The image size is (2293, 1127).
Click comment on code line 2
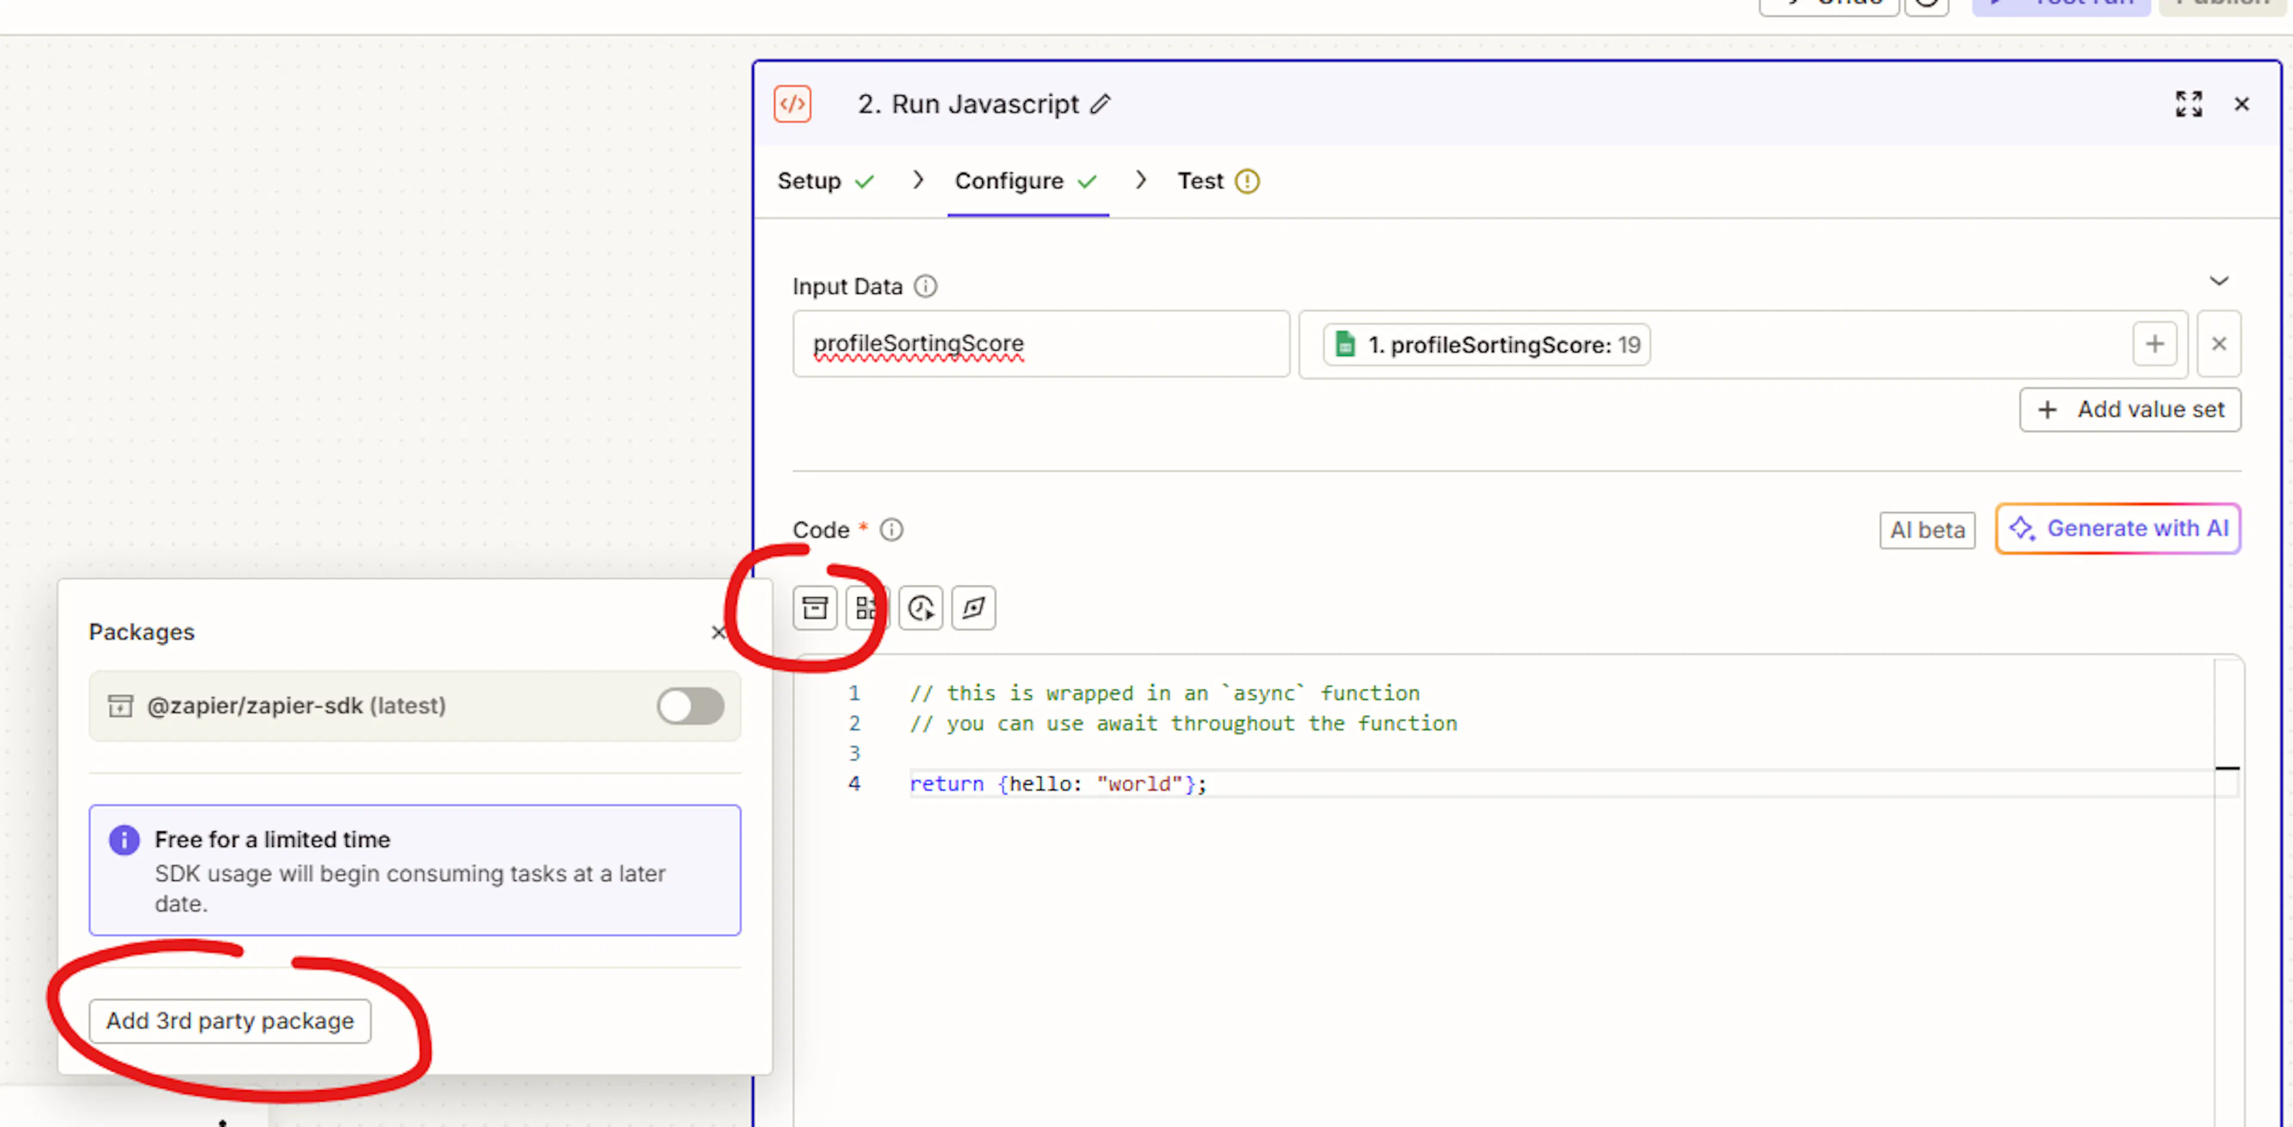1183,723
